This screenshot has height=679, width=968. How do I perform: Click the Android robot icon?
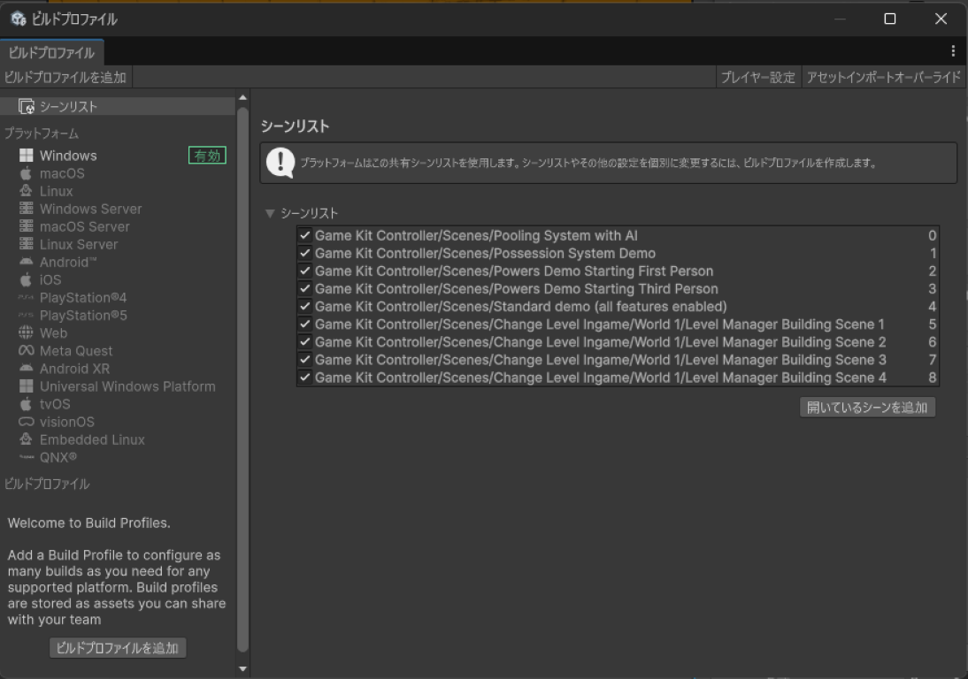26,262
